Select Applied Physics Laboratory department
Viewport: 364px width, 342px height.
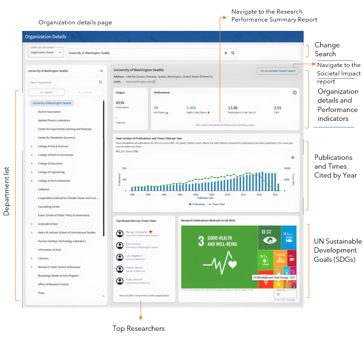tap(54, 120)
